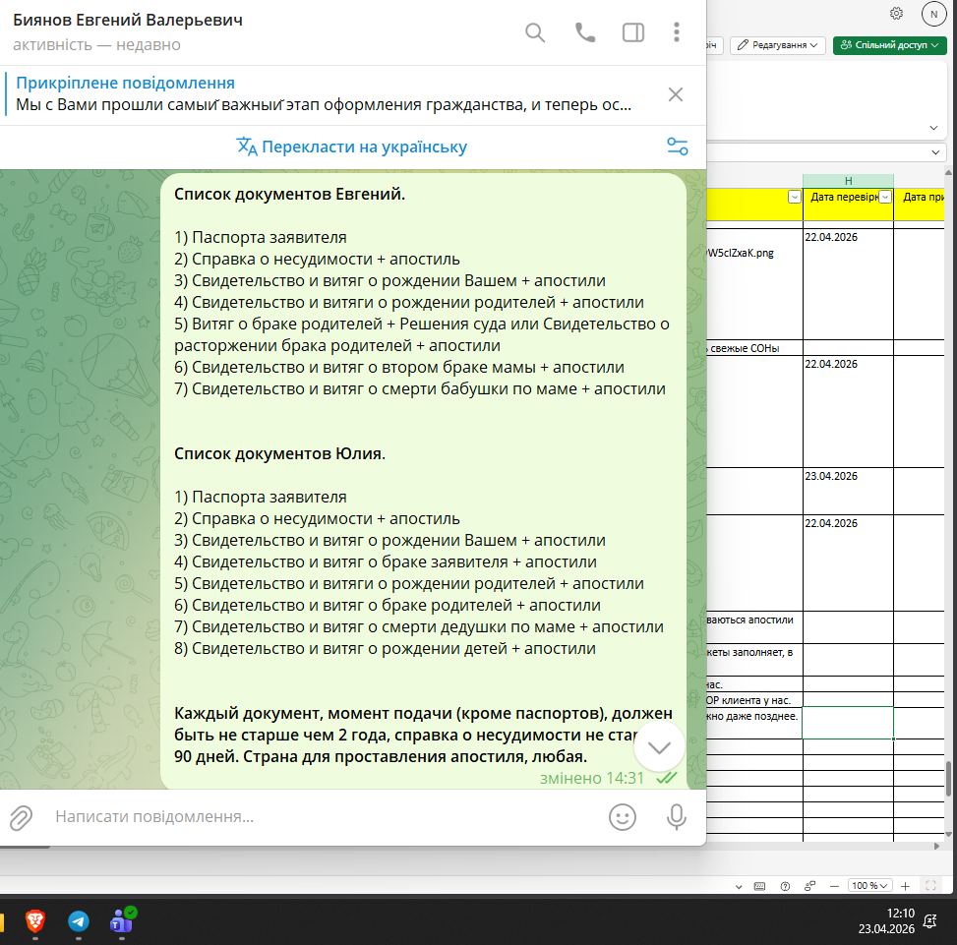Select cell with 'ОР клиента у нас.'
This screenshot has width=957, height=945.
[755, 700]
